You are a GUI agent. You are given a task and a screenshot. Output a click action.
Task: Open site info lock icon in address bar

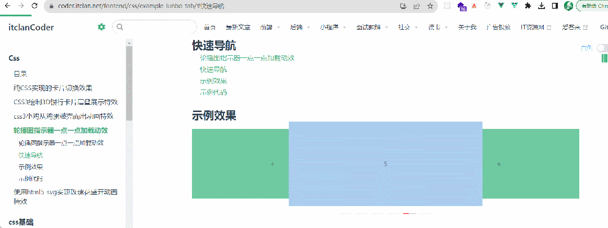click(x=52, y=6)
